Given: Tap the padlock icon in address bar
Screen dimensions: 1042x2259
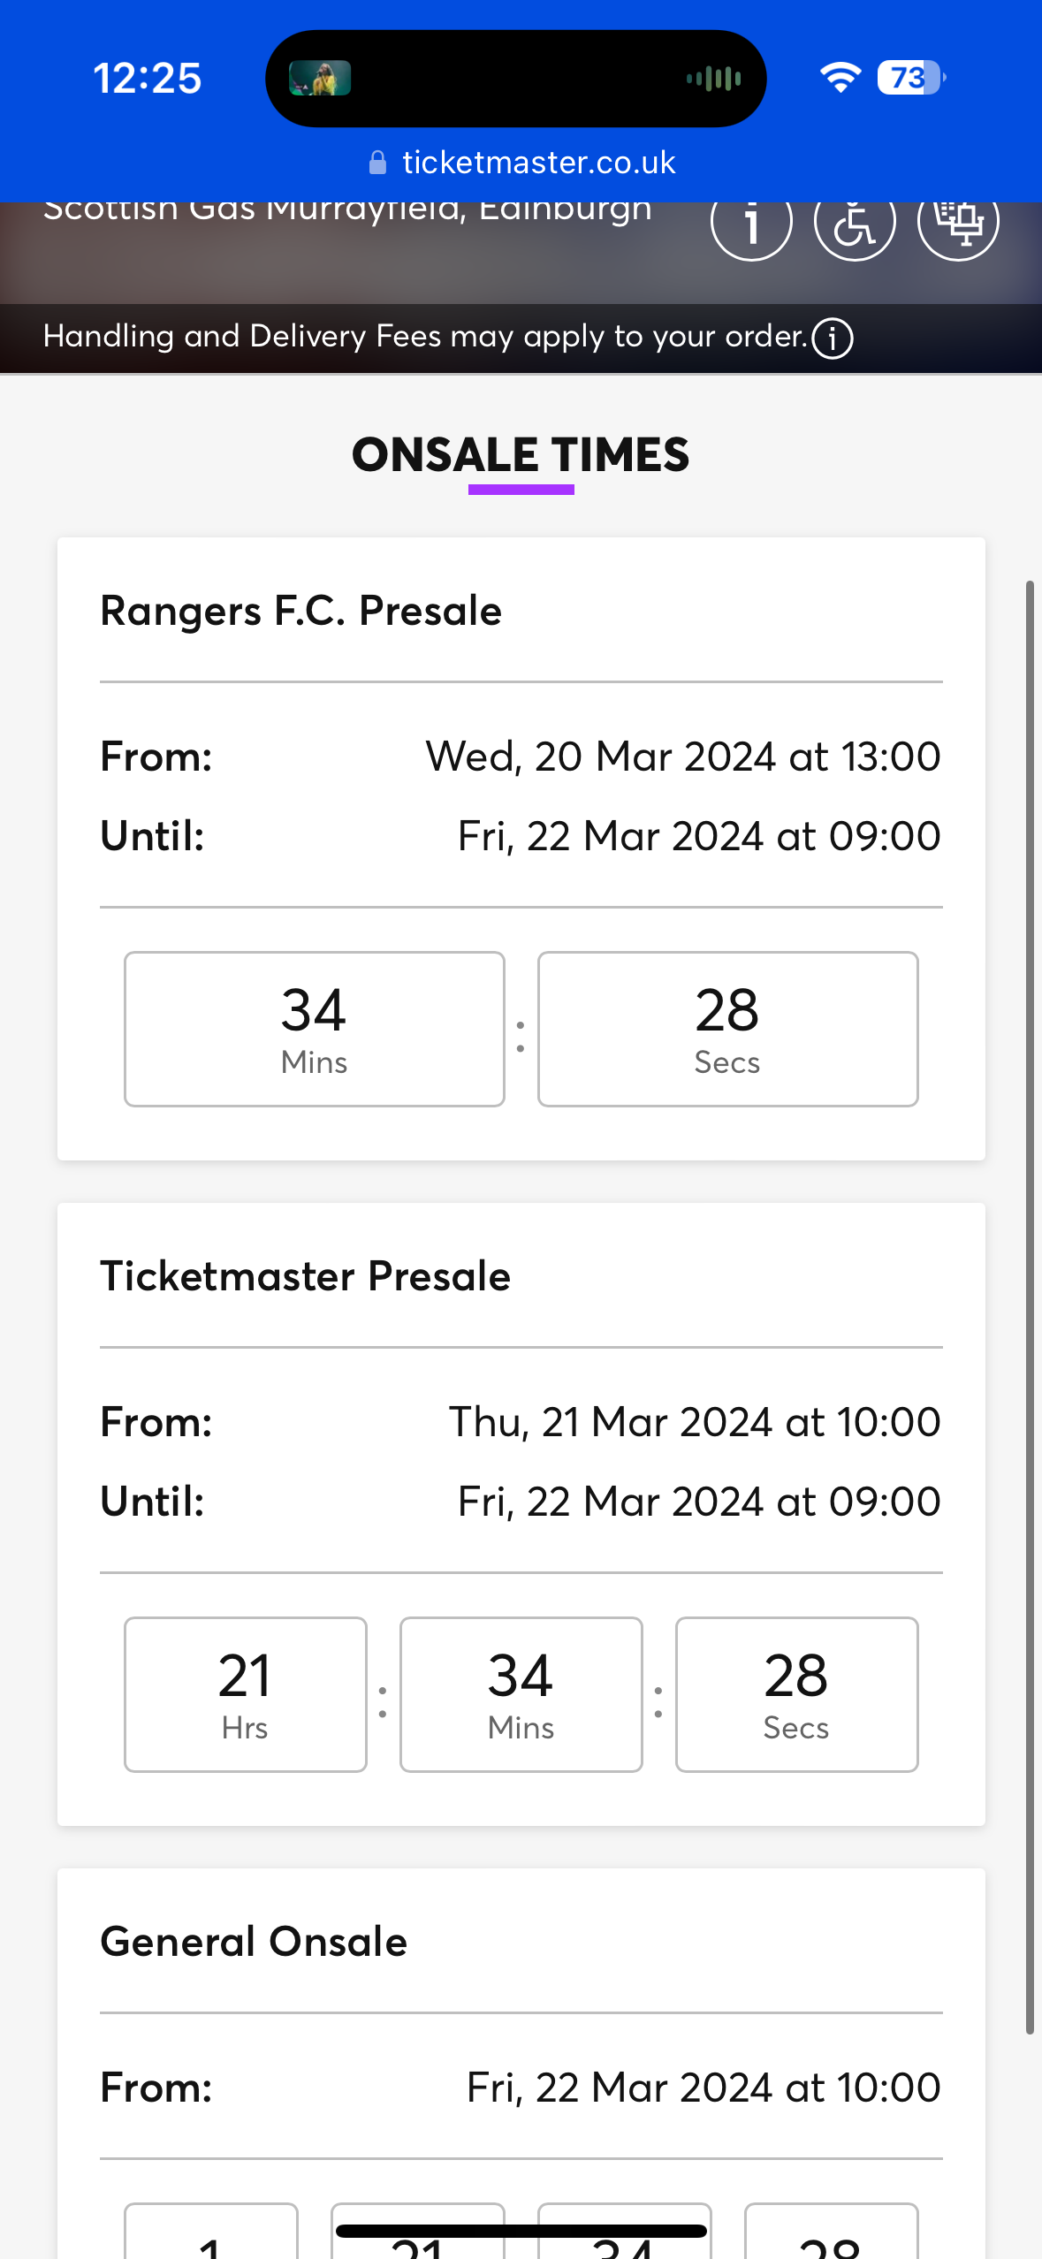Looking at the screenshot, I should (x=377, y=163).
